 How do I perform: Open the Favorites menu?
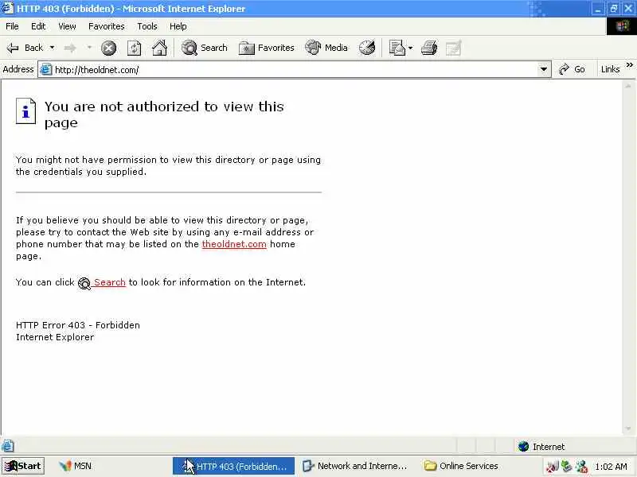[107, 26]
